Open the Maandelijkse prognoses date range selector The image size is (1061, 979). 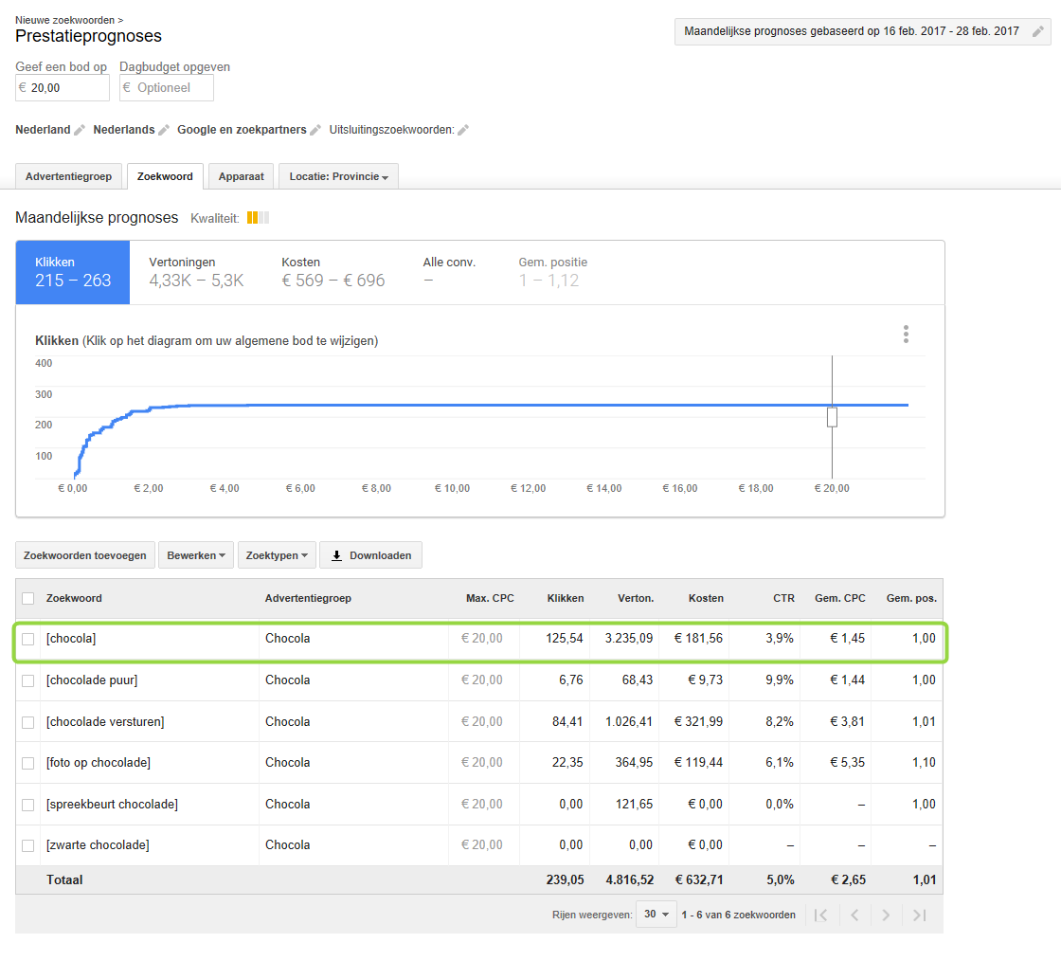click(x=863, y=31)
